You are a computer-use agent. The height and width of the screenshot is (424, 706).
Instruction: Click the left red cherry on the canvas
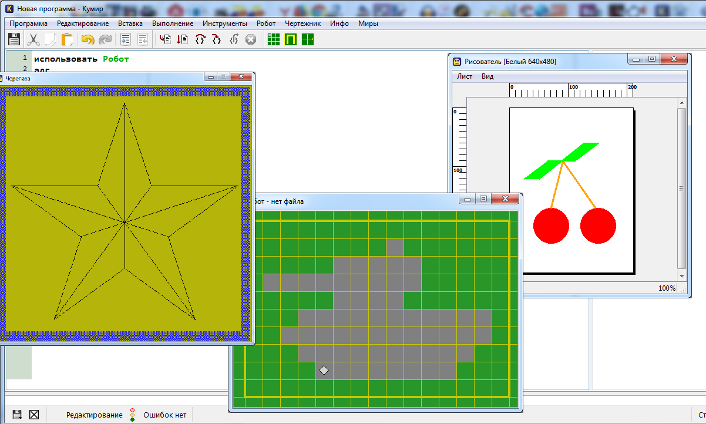click(x=551, y=226)
